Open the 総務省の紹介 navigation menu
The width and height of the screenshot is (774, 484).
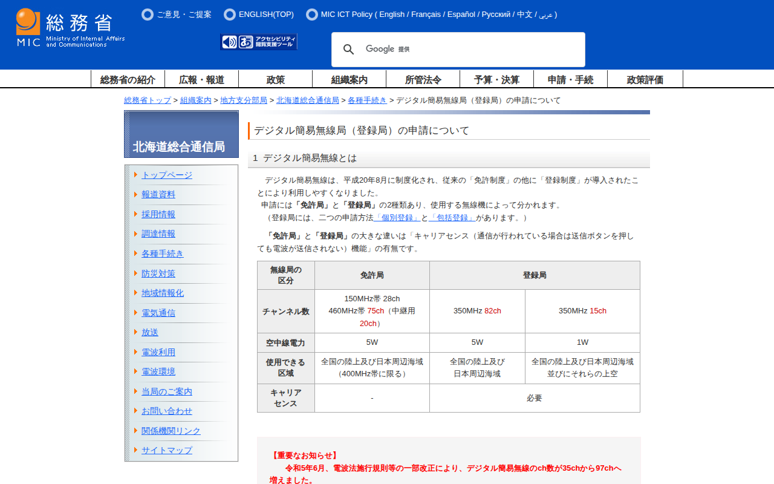click(128, 79)
